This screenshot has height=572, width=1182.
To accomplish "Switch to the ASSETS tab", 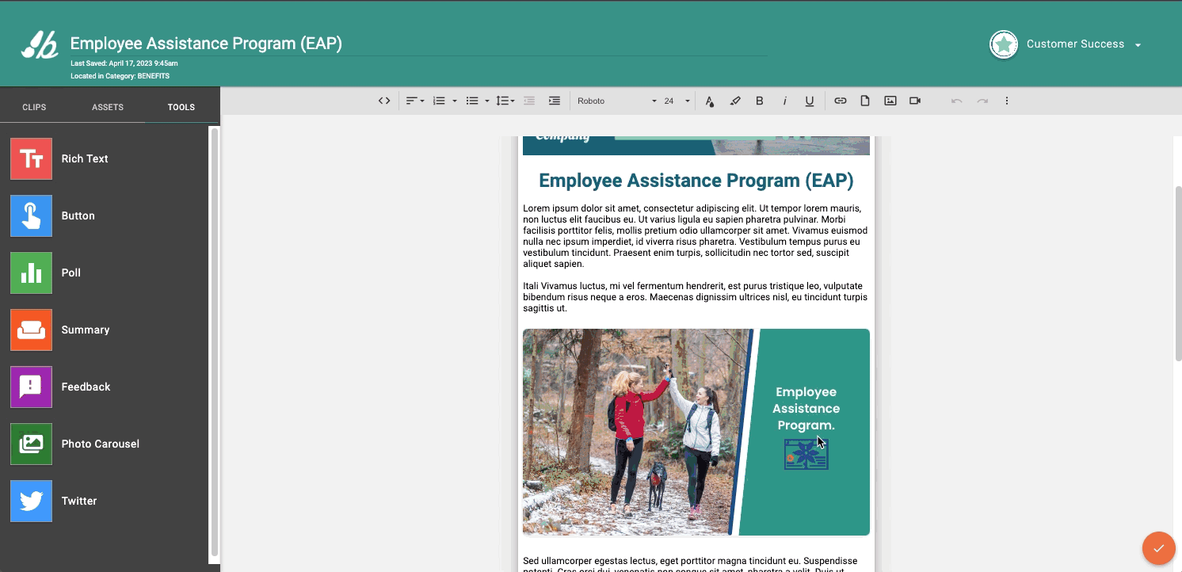I will pos(108,107).
